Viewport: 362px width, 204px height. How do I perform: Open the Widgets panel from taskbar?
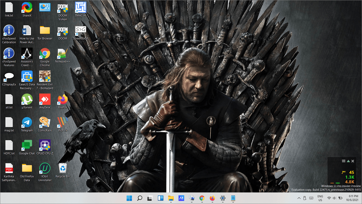(x=161, y=198)
